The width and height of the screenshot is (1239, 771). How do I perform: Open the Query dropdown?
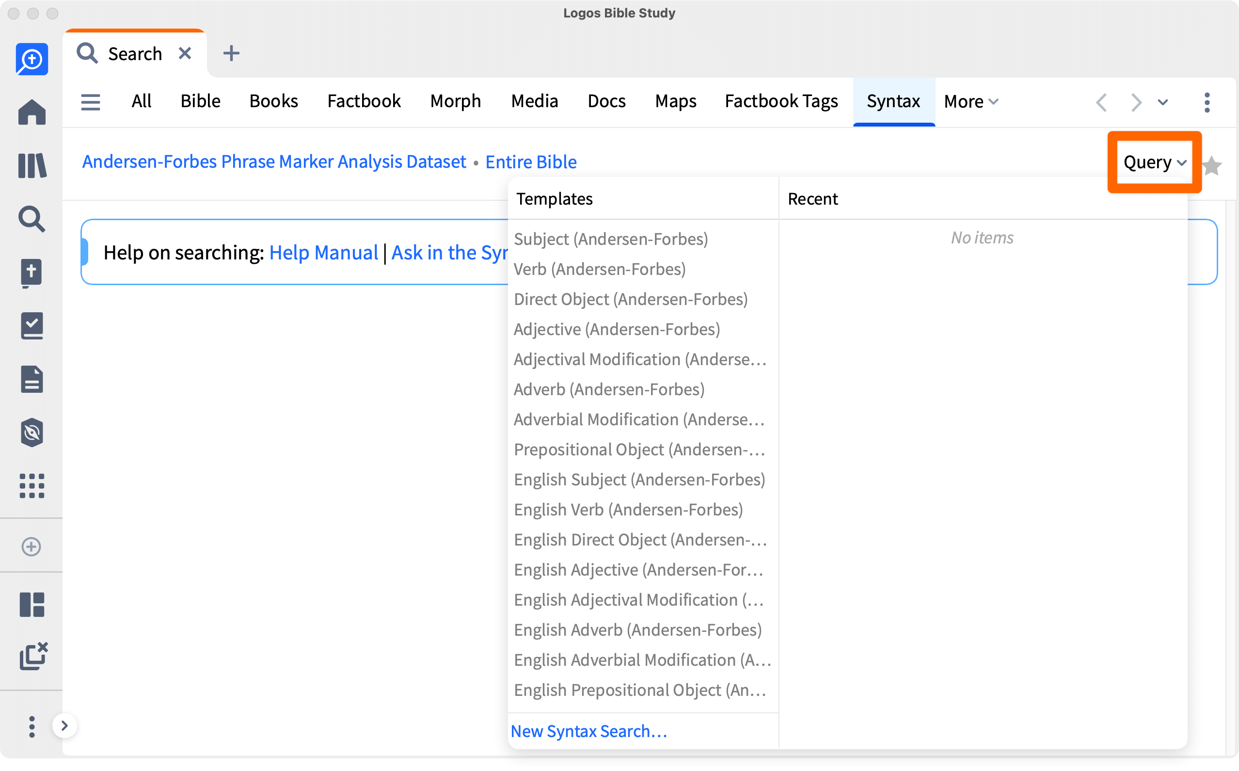pyautogui.click(x=1154, y=162)
